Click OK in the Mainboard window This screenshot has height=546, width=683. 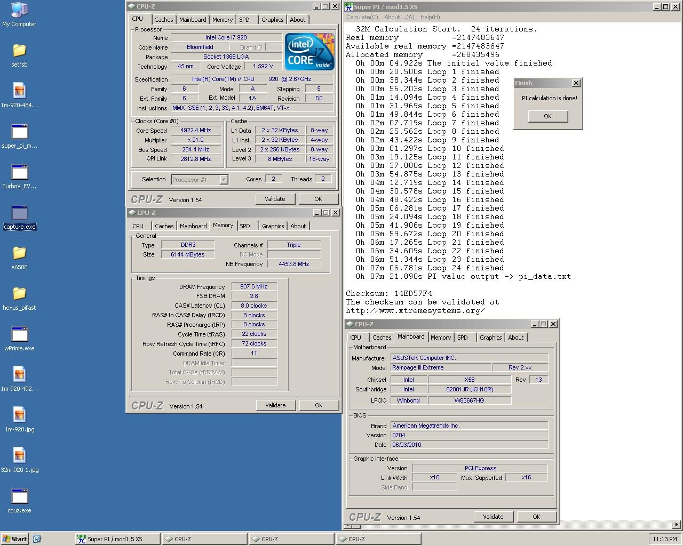536,517
